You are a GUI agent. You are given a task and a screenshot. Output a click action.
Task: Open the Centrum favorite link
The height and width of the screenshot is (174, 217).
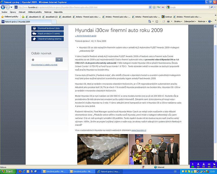(167, 17)
